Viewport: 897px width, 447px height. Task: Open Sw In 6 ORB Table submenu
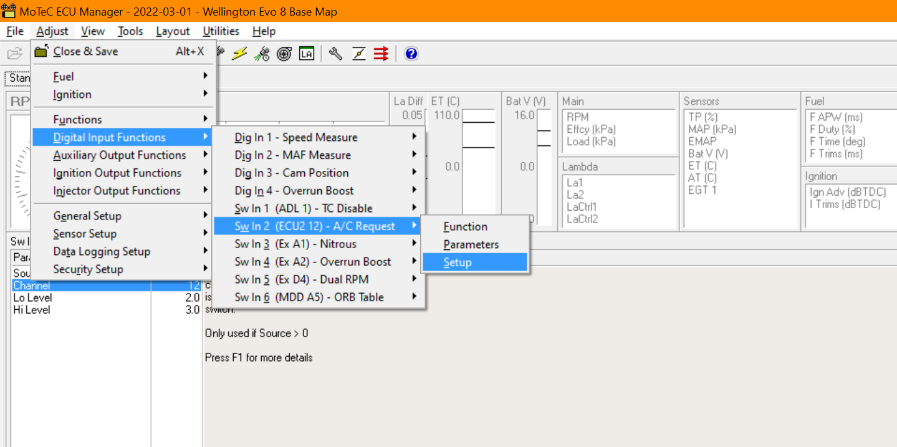pyautogui.click(x=319, y=297)
